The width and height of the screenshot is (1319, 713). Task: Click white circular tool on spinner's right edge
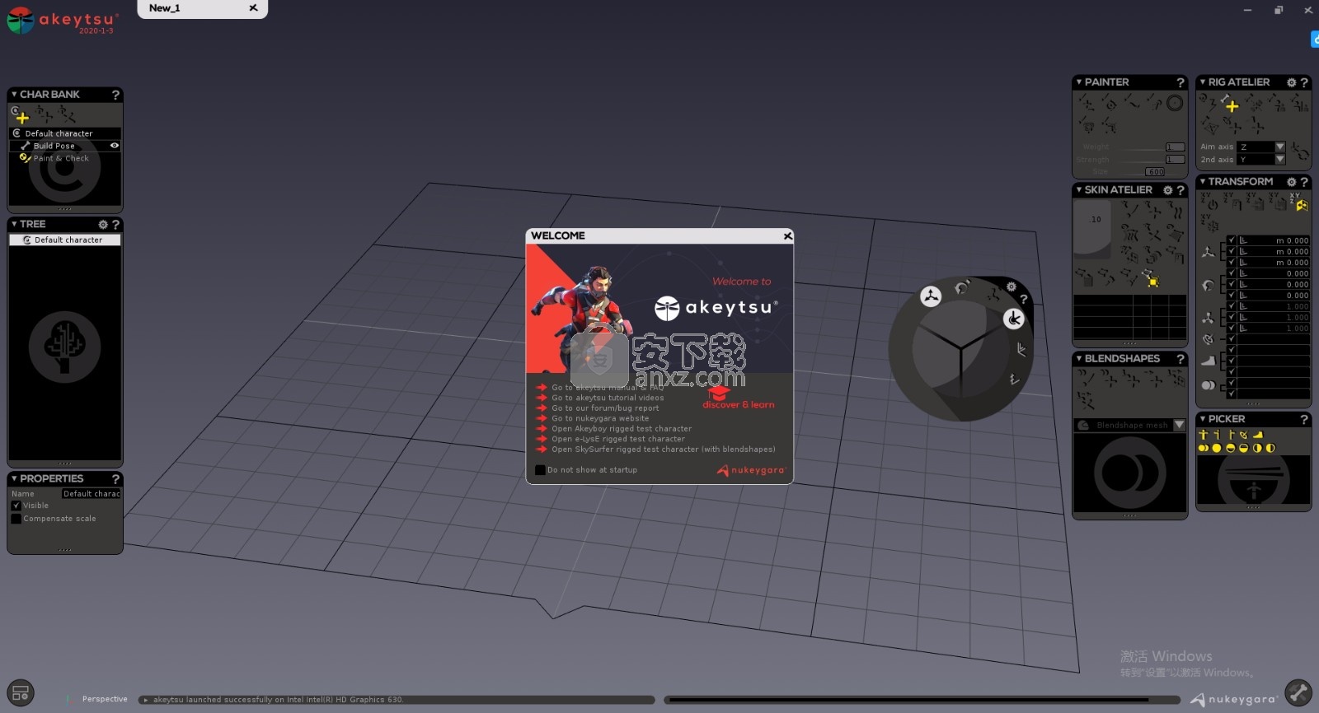1014,319
